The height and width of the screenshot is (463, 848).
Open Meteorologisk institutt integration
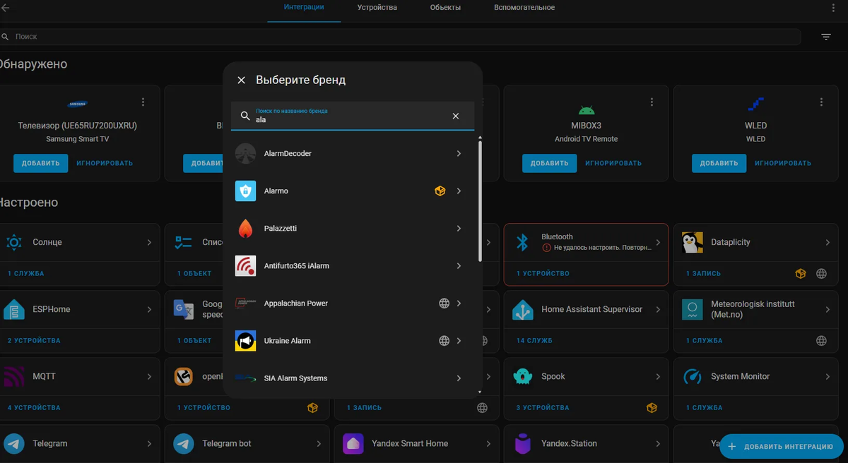pos(755,309)
